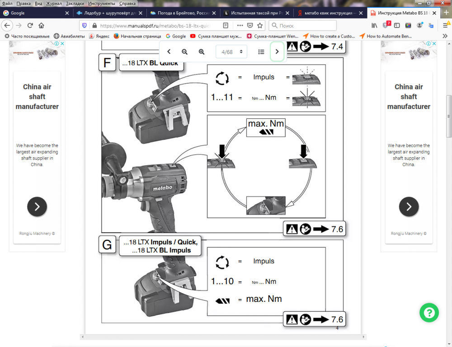Screen dimensions: 452x347
Task: Go to the browser home page
Action: point(42,25)
